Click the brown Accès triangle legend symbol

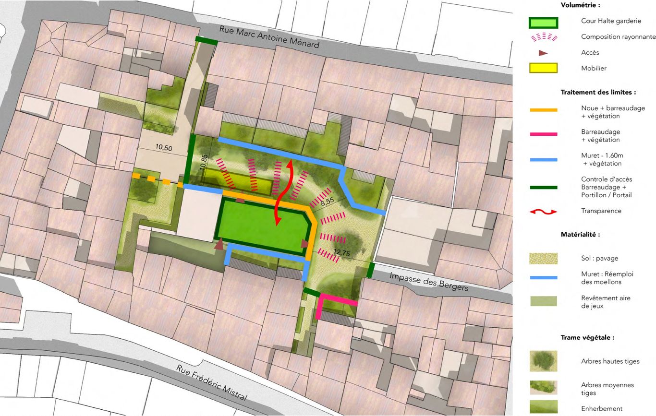pos(543,53)
